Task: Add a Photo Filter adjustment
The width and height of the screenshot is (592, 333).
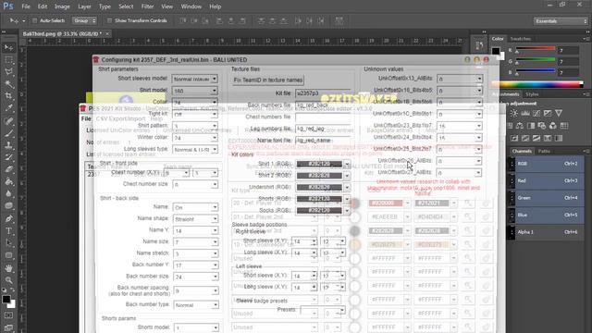Action: (542, 126)
